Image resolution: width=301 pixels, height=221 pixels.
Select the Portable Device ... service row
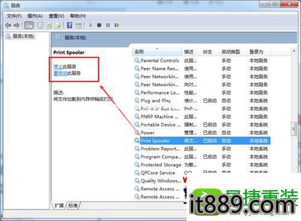click(202, 125)
